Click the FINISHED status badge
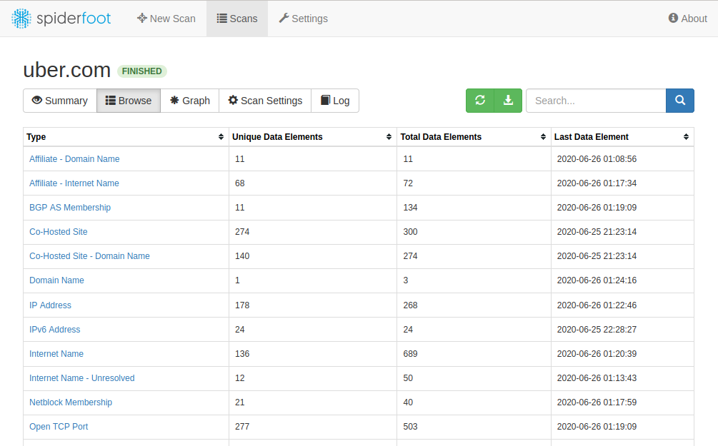This screenshot has width=718, height=446. point(142,71)
